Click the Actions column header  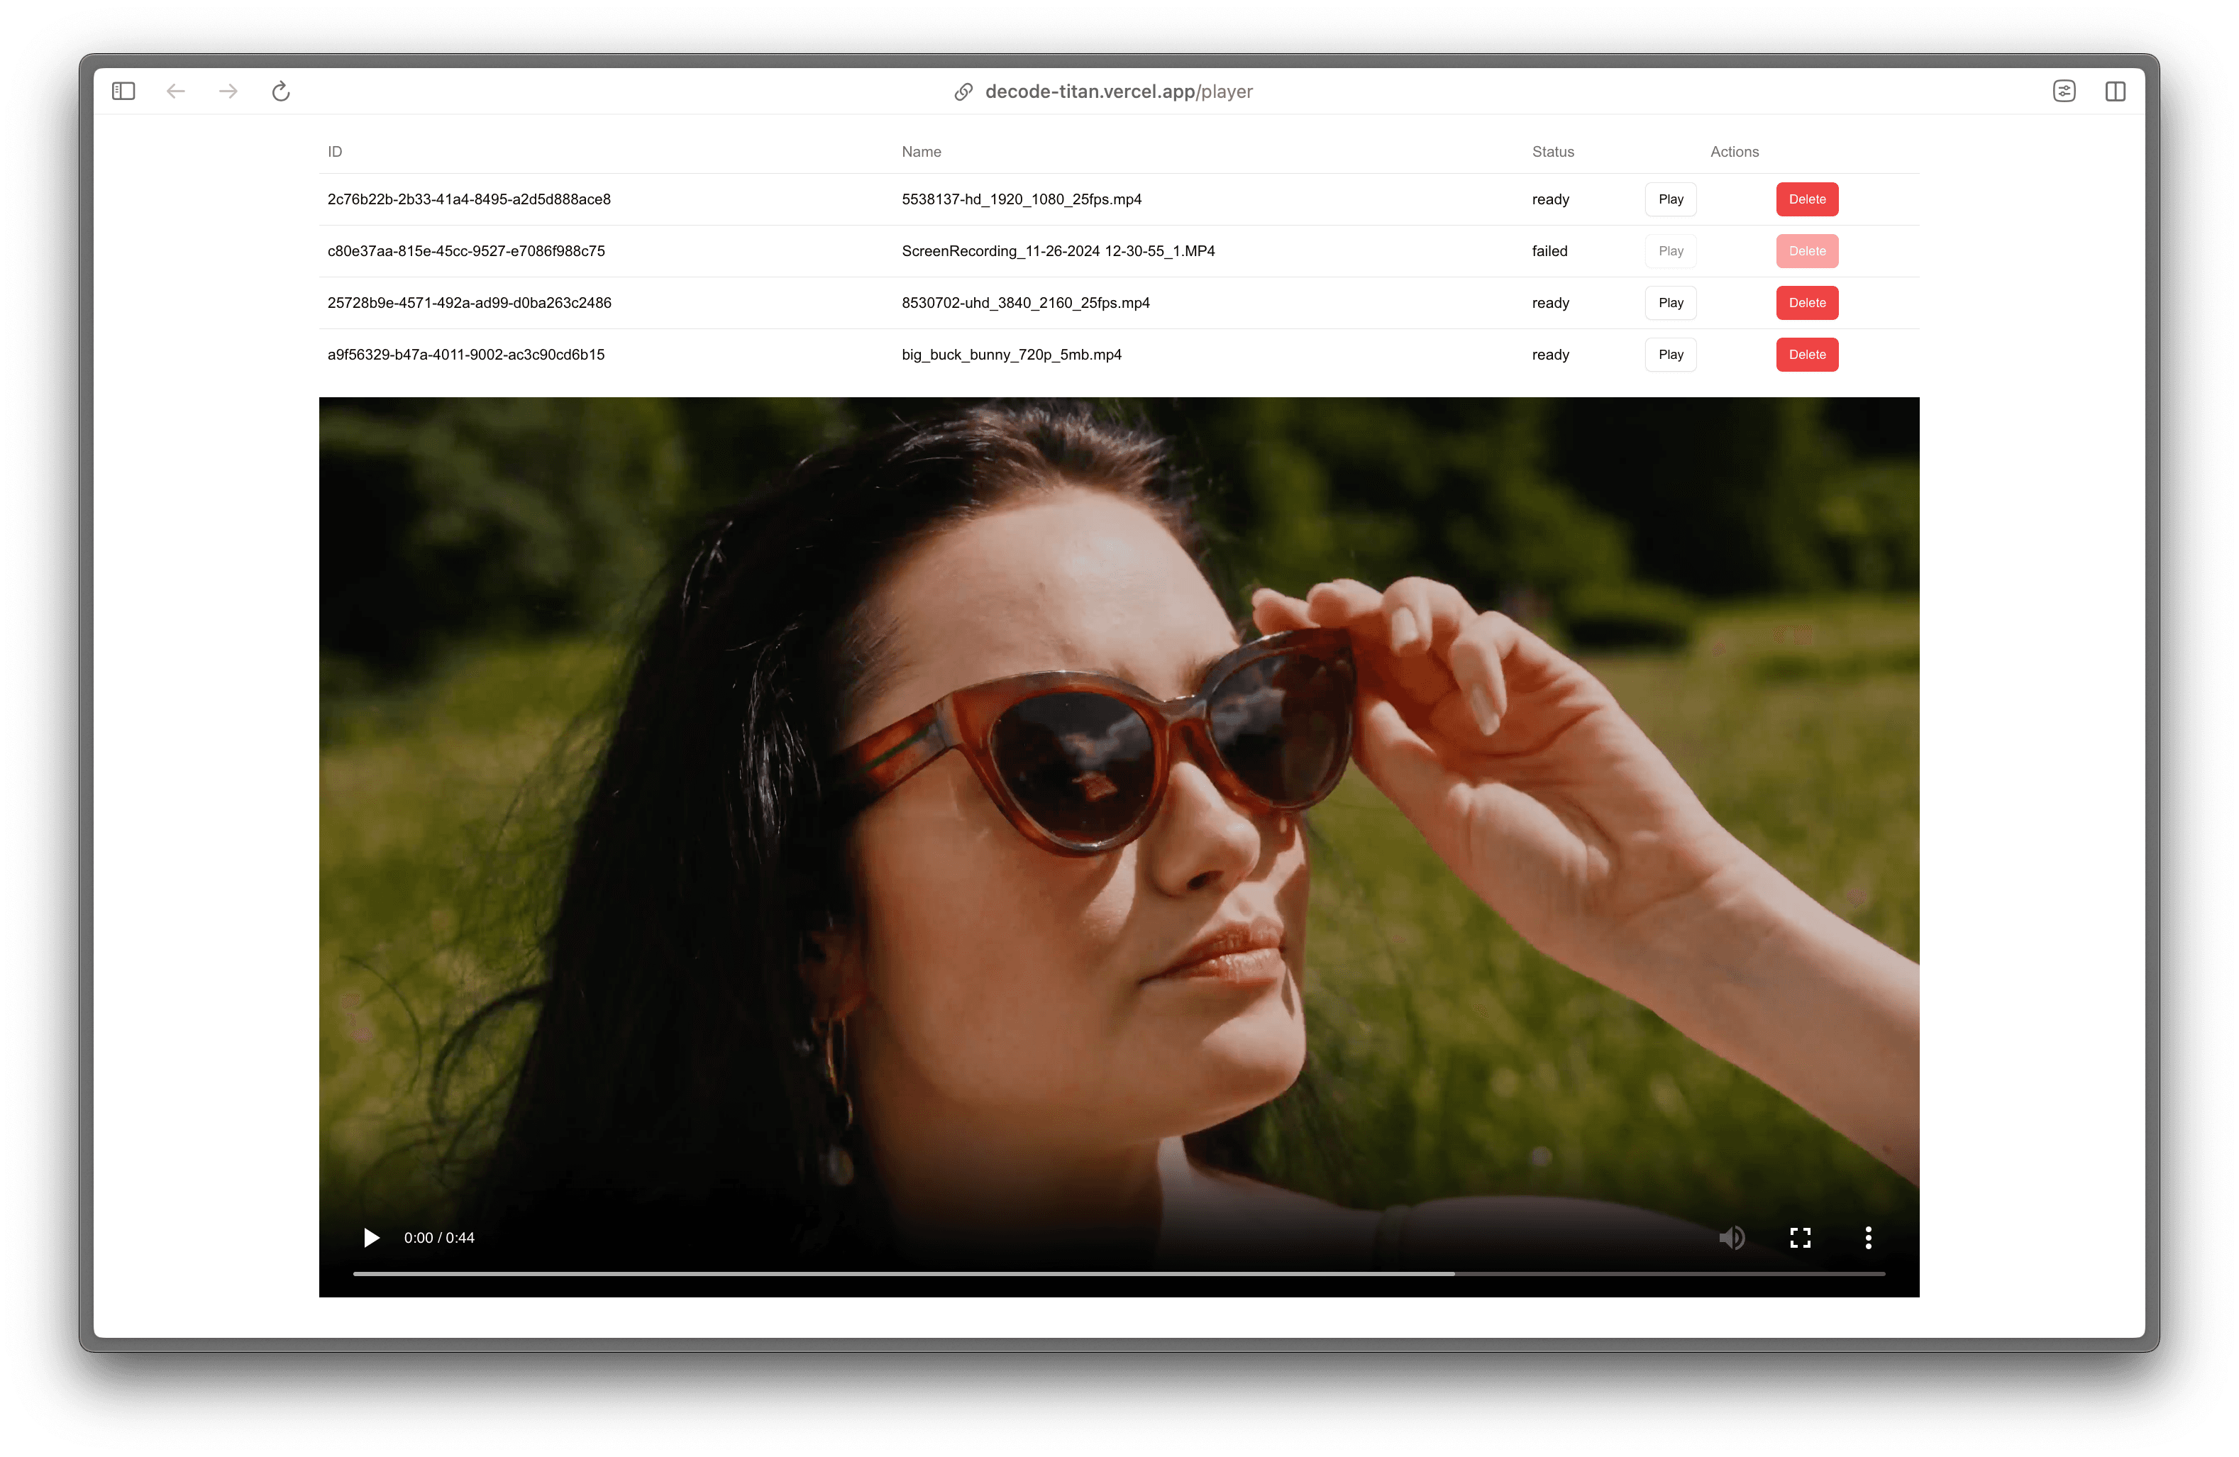(1734, 151)
